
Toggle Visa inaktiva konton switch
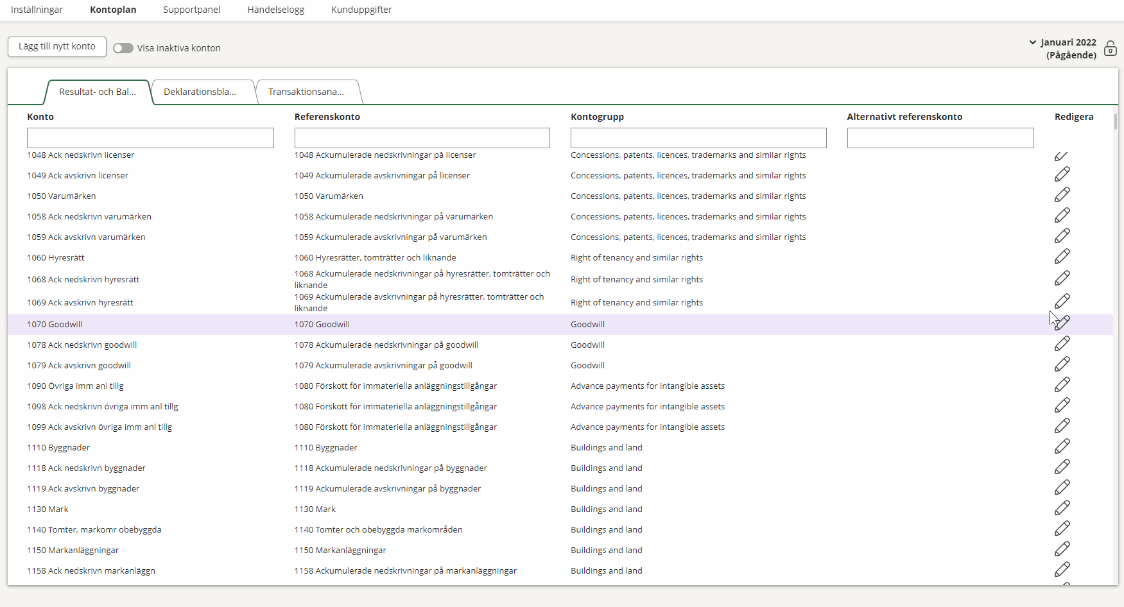123,48
